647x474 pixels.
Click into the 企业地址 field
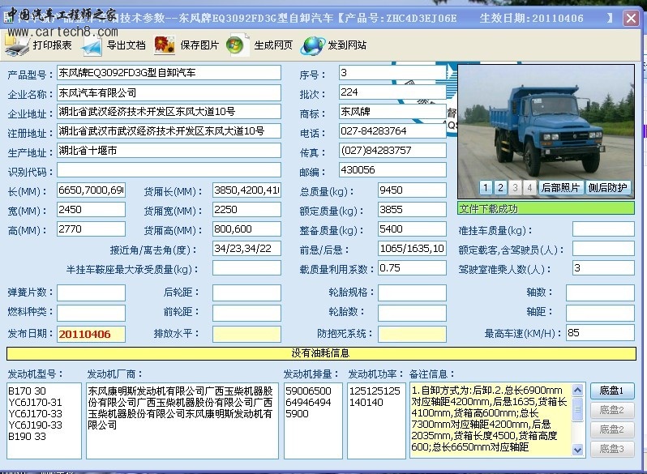pos(169,112)
